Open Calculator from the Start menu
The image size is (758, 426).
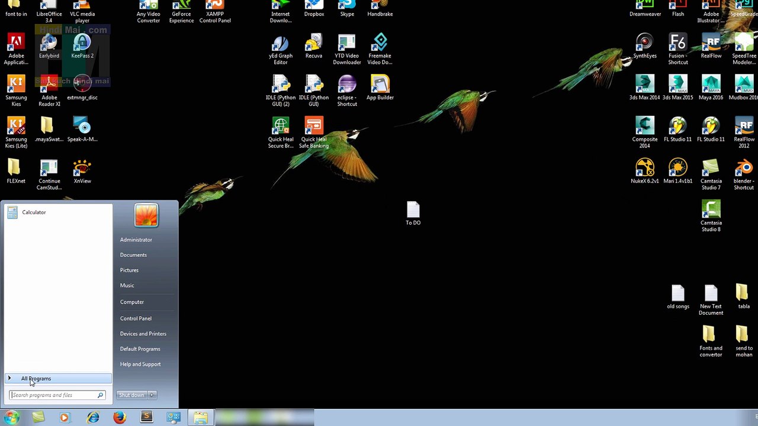[x=58, y=212]
